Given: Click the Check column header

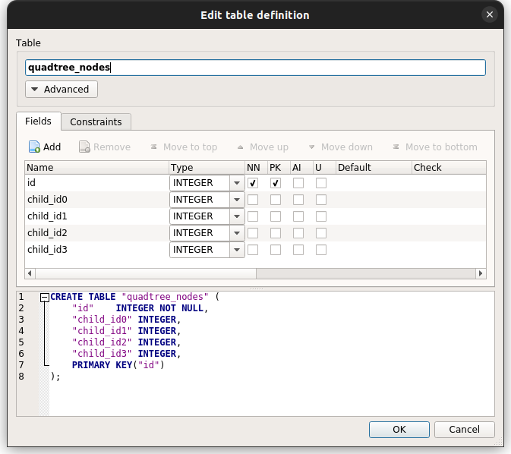Looking at the screenshot, I should [449, 168].
